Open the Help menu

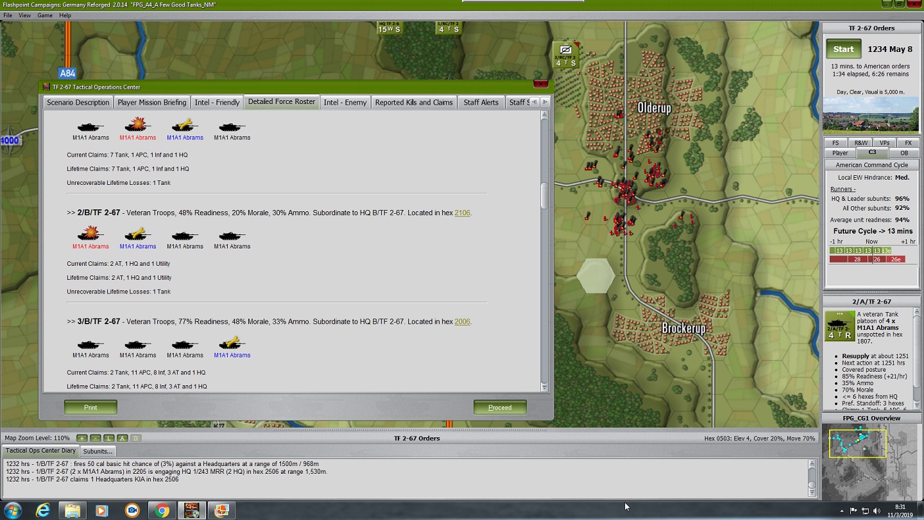[65, 15]
